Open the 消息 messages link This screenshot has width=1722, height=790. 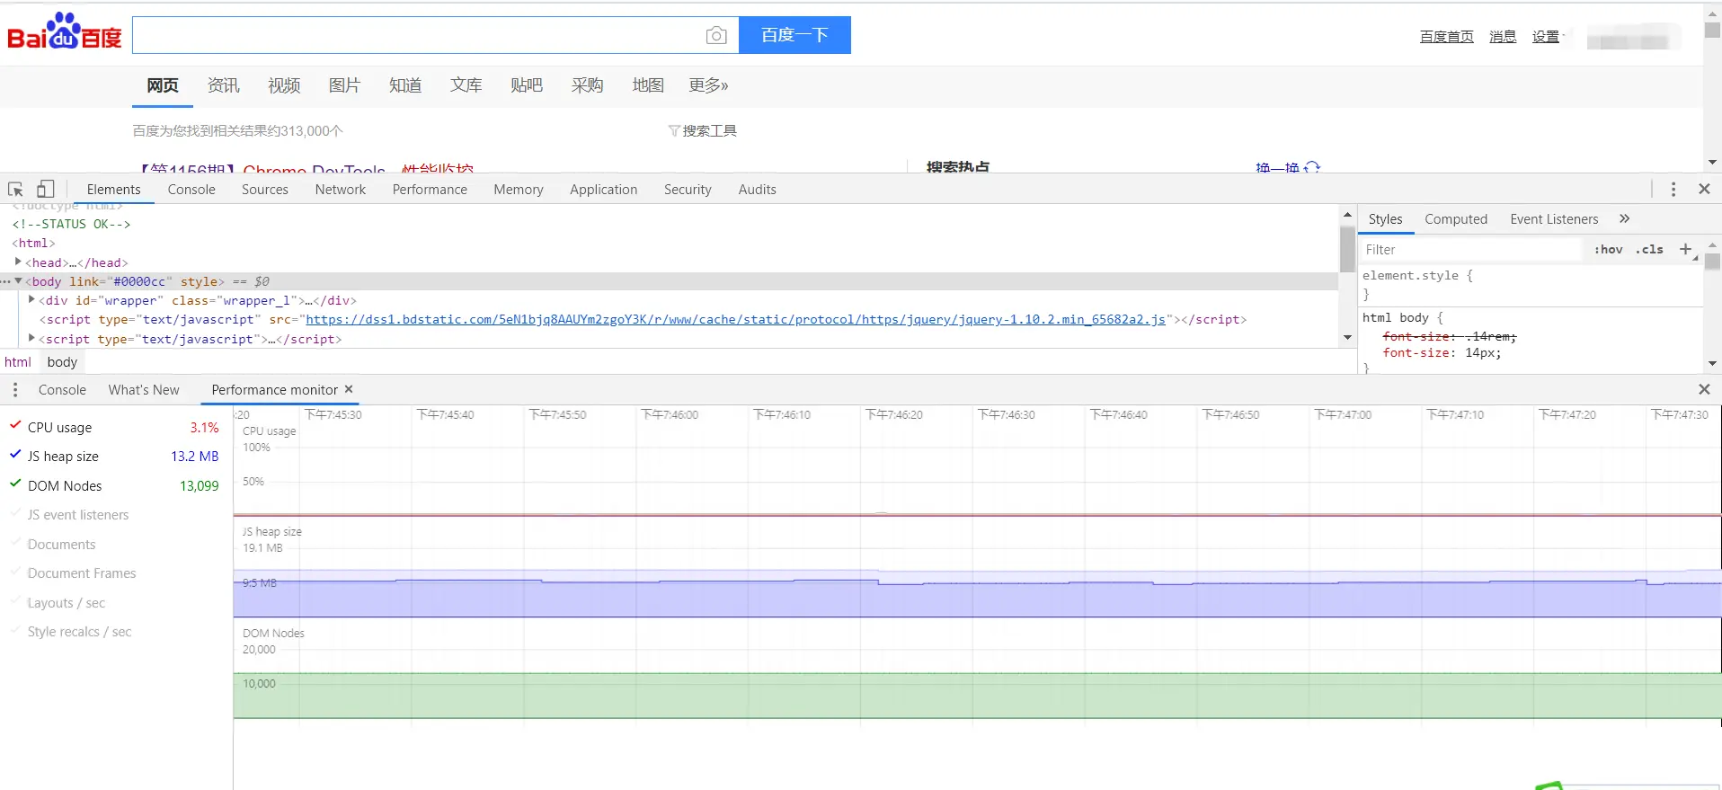[1502, 36]
